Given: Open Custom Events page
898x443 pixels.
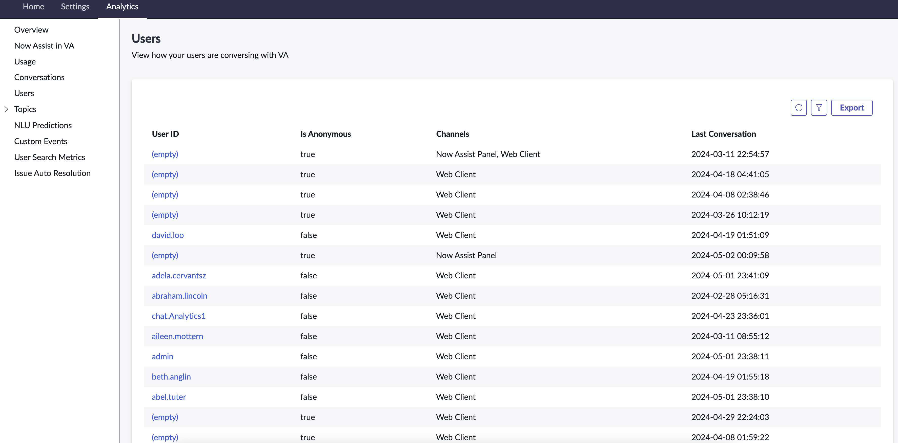Looking at the screenshot, I should click(41, 141).
